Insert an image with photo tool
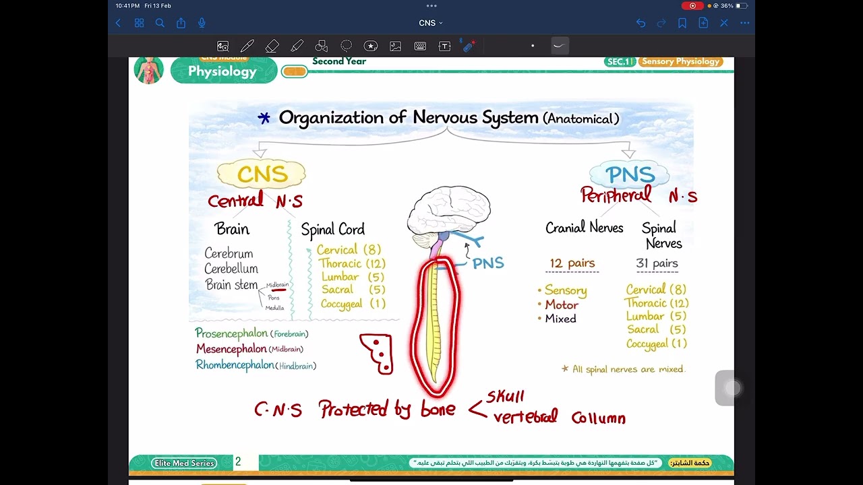This screenshot has height=485, width=863. [396, 46]
